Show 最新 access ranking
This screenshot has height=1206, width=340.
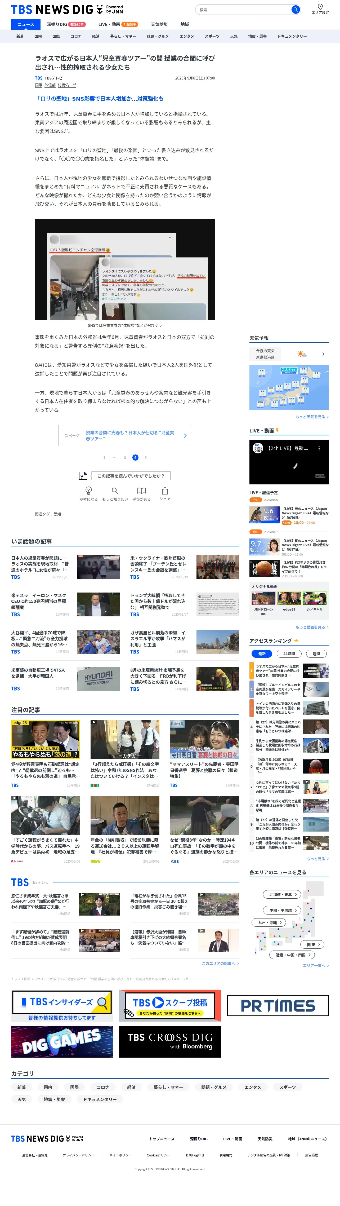tap(262, 653)
